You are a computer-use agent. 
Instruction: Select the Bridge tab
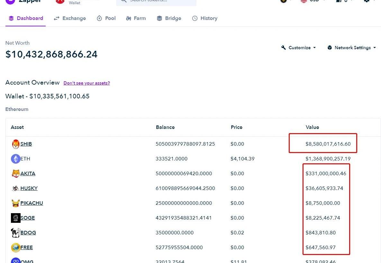169,18
